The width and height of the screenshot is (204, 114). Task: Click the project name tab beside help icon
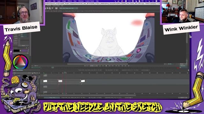[68, 8]
